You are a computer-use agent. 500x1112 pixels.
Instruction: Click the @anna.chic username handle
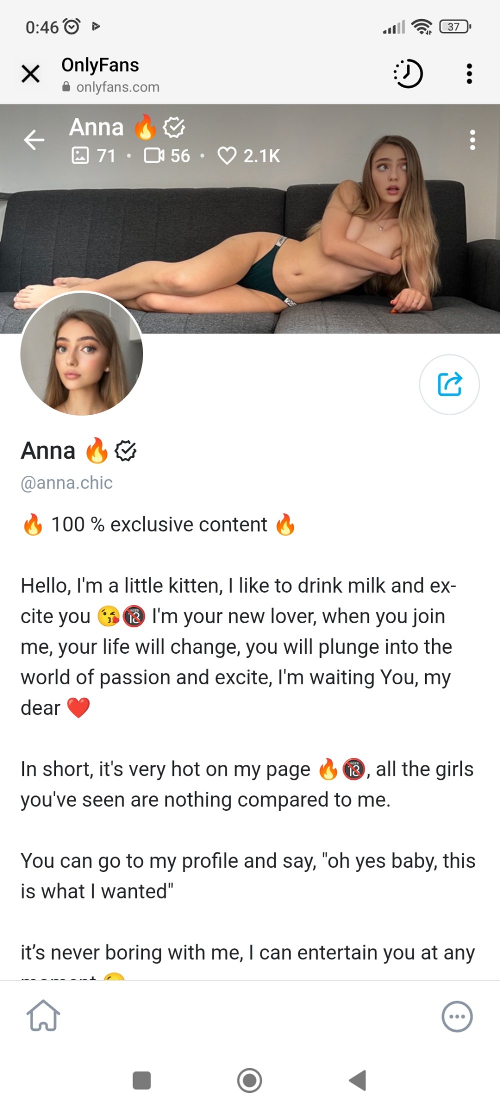[66, 483]
